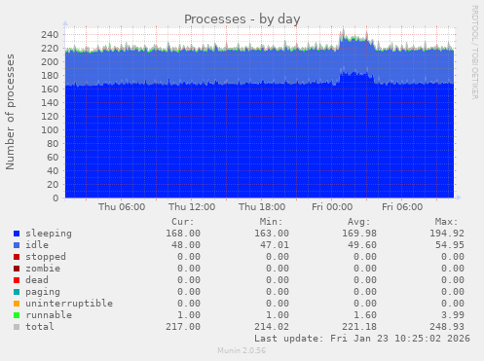Click the uninterruptible legend color swatch
The image size is (484, 361).
(17, 304)
